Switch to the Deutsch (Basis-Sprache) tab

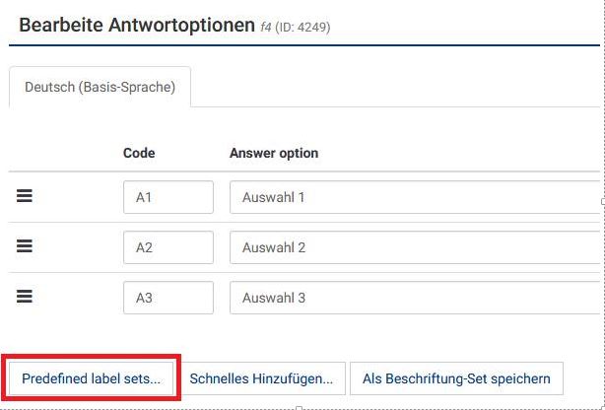point(100,87)
